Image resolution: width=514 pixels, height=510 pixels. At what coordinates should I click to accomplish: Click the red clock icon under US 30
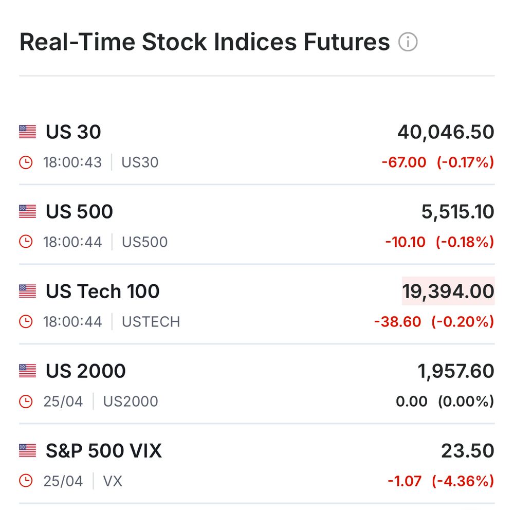pos(26,162)
